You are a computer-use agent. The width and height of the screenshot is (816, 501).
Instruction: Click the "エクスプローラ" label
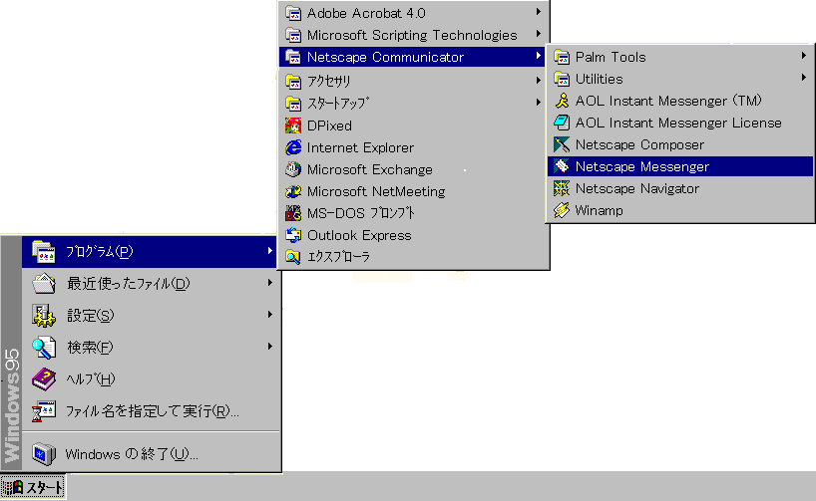coord(338,257)
